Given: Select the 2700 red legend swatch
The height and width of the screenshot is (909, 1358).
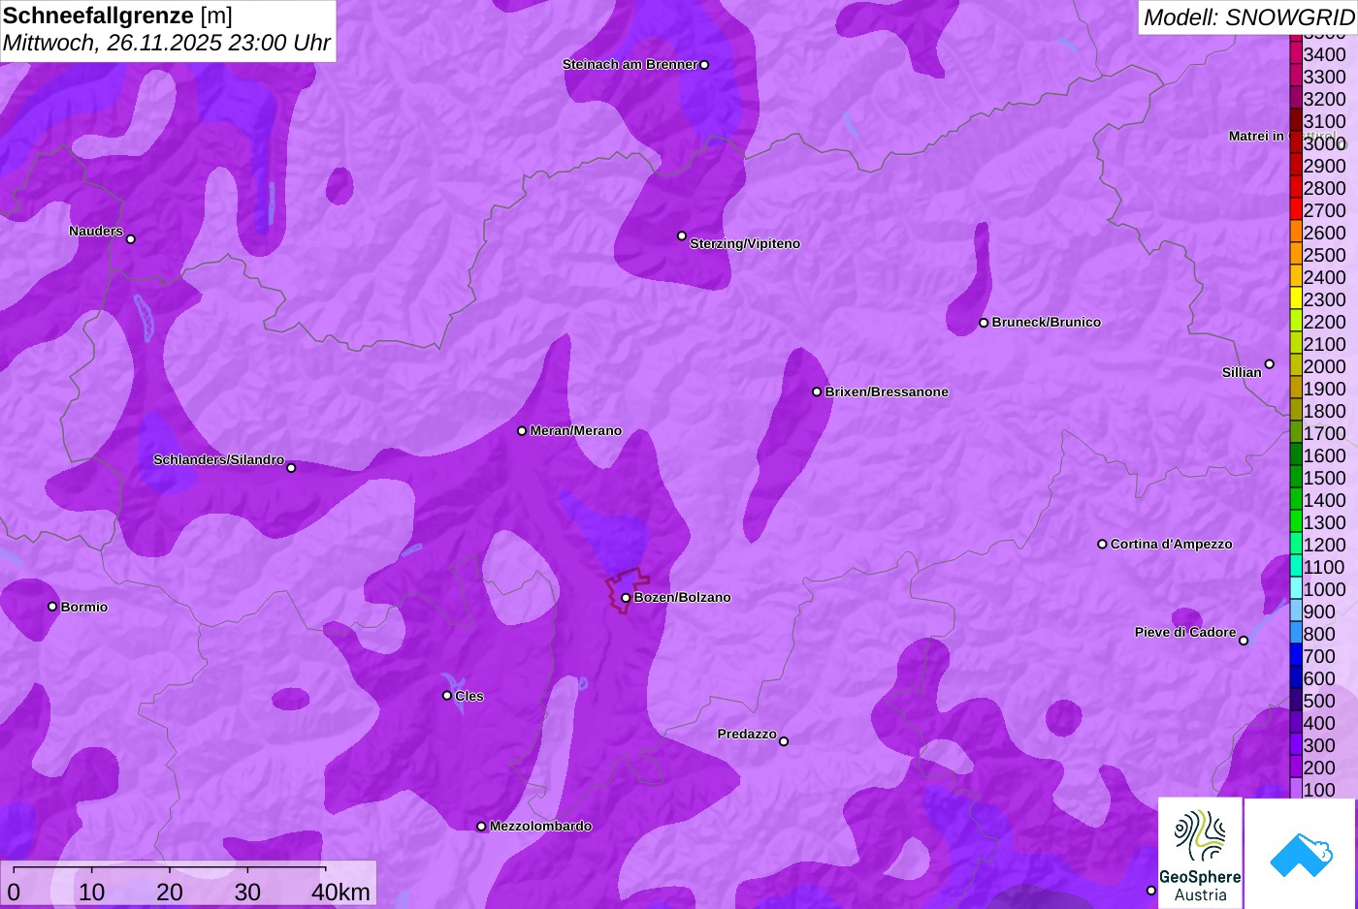Looking at the screenshot, I should pyautogui.click(x=1296, y=210).
